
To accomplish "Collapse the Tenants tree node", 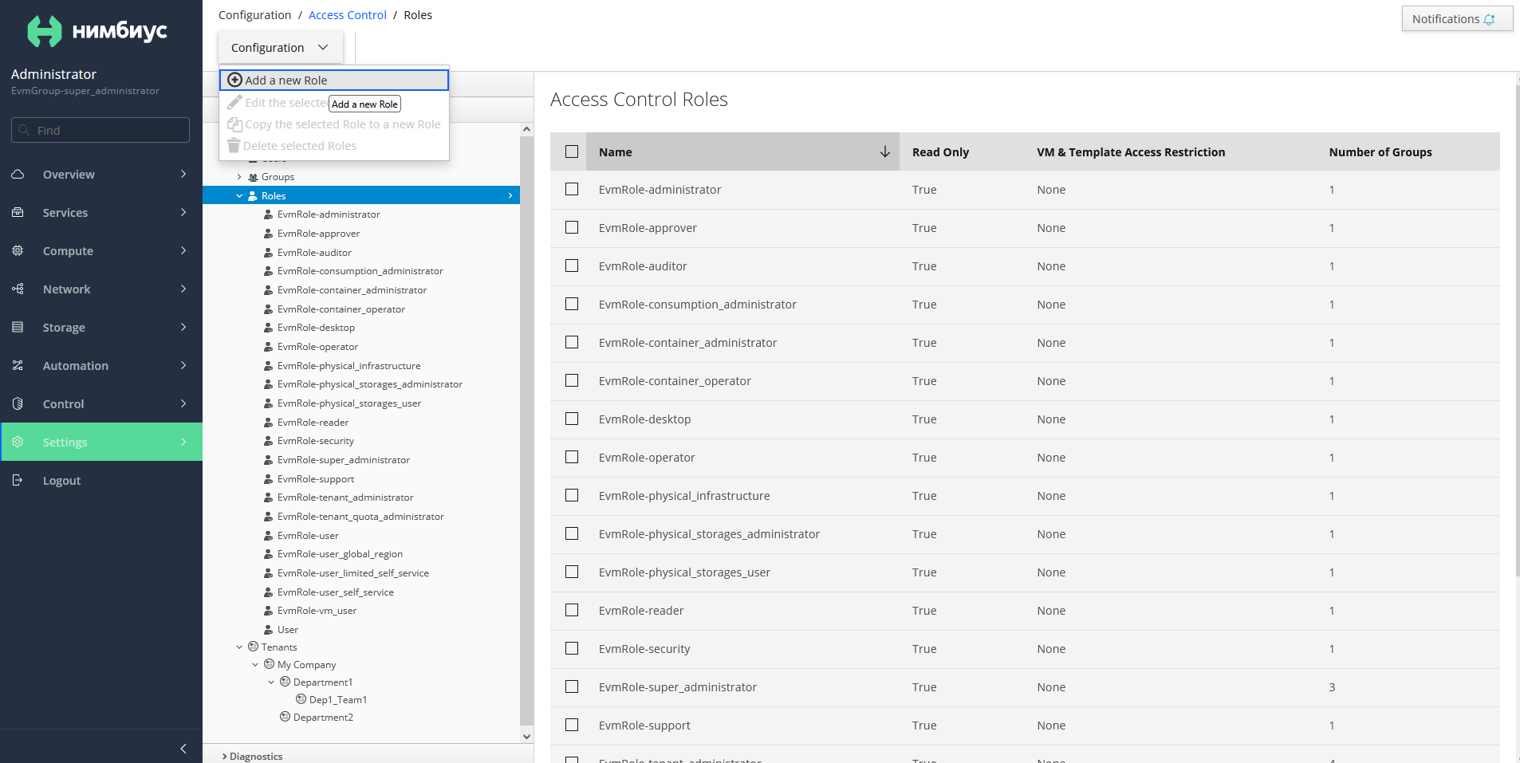I will click(x=238, y=647).
